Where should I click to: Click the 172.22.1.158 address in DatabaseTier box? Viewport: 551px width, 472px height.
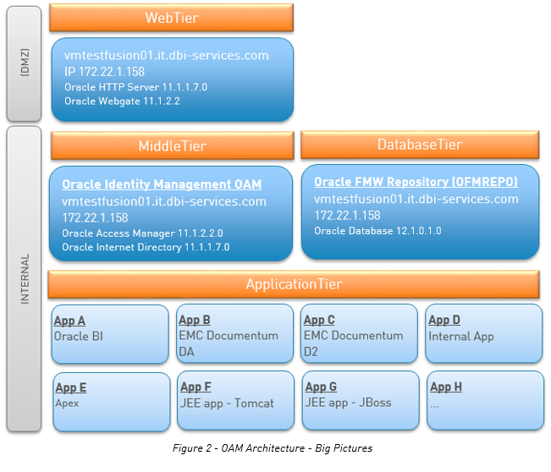click(x=347, y=216)
